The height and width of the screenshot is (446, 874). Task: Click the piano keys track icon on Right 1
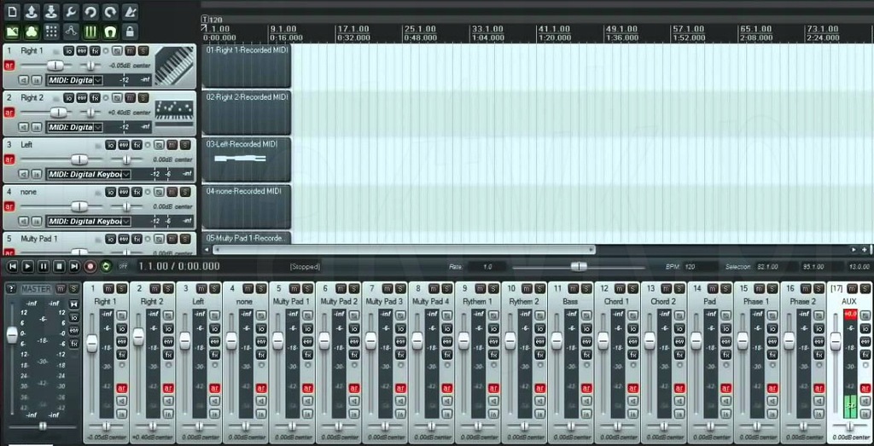[174, 66]
